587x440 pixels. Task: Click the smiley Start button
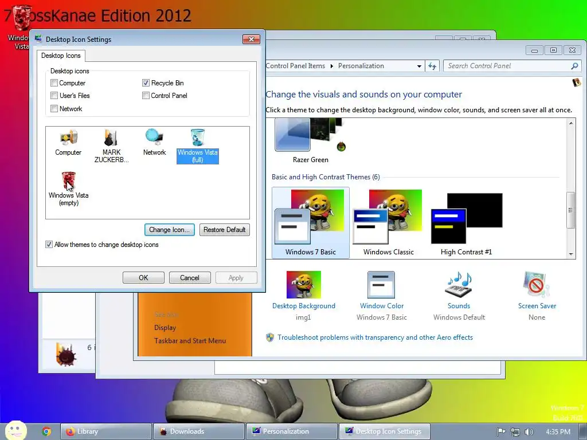tap(15, 430)
